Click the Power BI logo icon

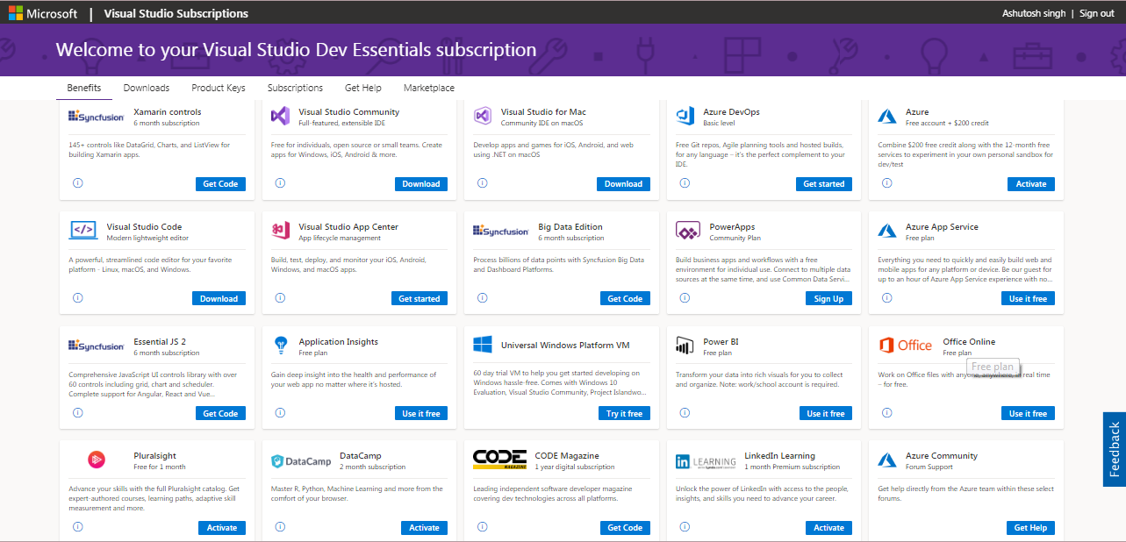tap(685, 346)
